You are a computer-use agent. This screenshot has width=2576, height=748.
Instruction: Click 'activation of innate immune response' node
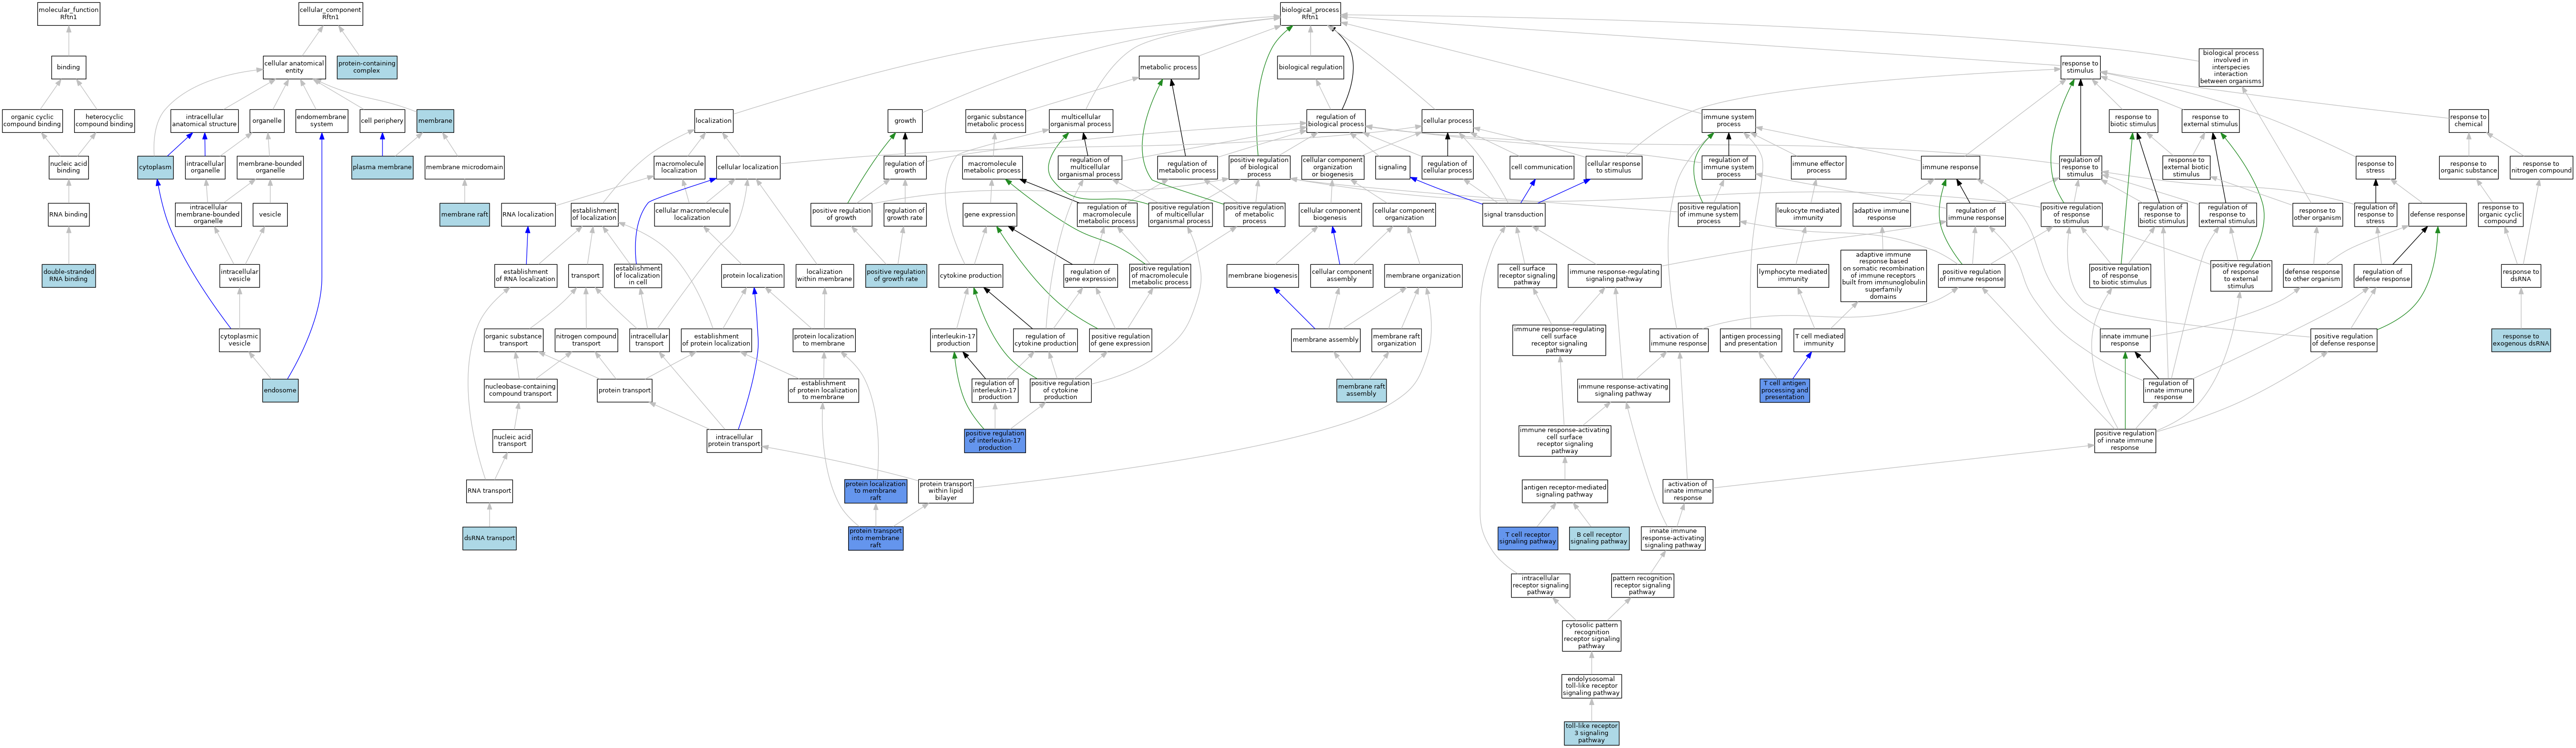click(x=1687, y=491)
